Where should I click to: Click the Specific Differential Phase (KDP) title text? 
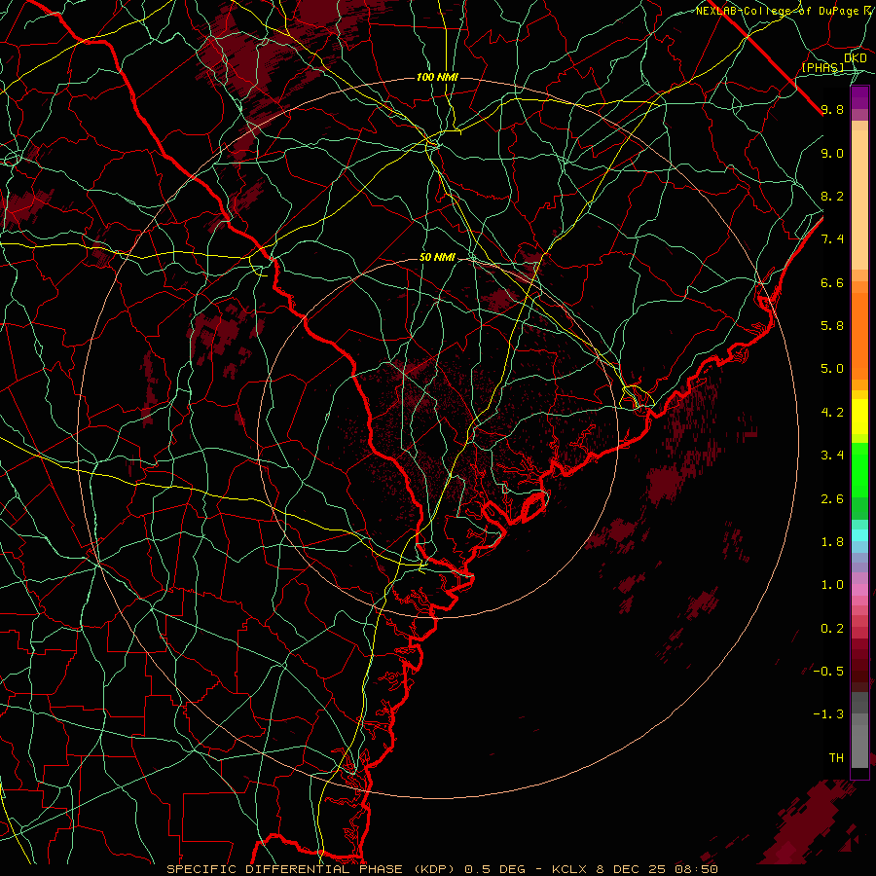(x=311, y=869)
